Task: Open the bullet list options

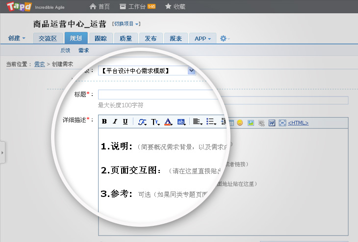Action: [211, 122]
